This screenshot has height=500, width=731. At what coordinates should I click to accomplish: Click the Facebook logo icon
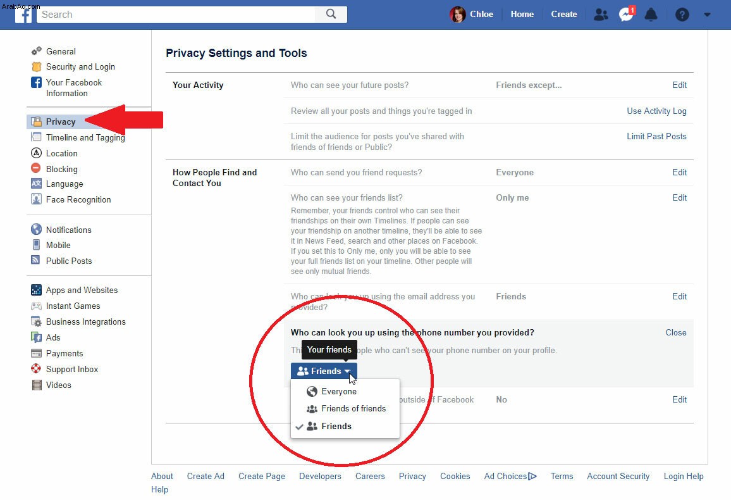(23, 15)
